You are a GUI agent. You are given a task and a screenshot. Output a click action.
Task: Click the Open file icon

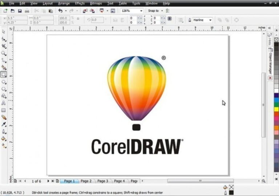tap(13, 11)
